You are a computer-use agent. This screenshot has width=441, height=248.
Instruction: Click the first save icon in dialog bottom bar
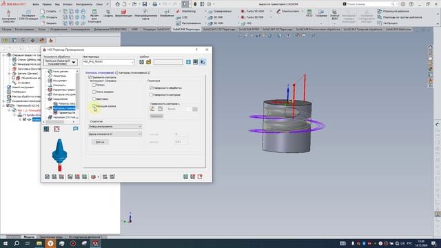coord(47,176)
